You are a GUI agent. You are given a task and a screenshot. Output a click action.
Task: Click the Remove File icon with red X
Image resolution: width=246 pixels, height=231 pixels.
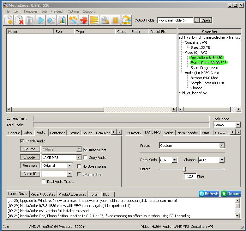pyautogui.click(x=19, y=20)
